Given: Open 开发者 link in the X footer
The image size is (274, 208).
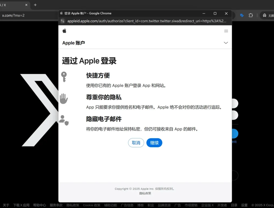Looking at the screenshot, I should [222, 205].
